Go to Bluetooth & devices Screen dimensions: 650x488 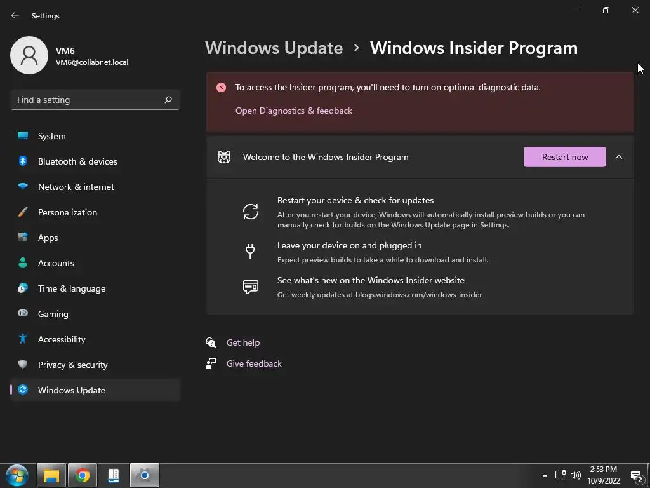coord(95,161)
